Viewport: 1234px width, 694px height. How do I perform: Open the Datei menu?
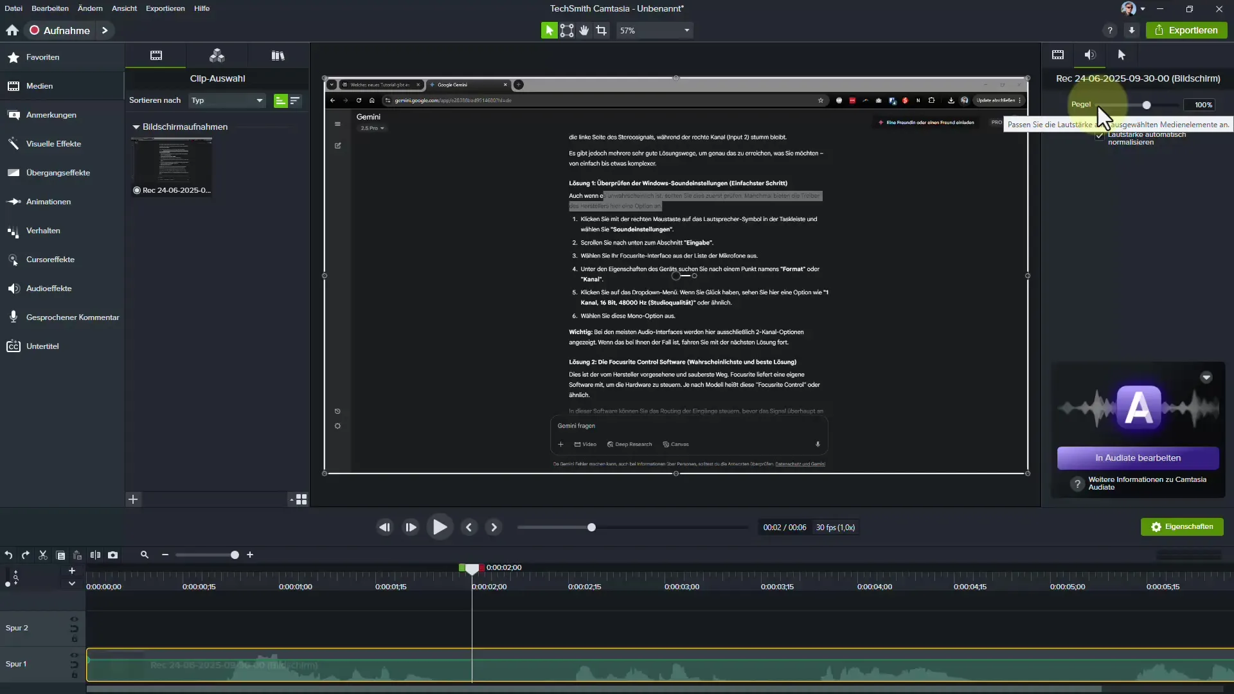13,8
